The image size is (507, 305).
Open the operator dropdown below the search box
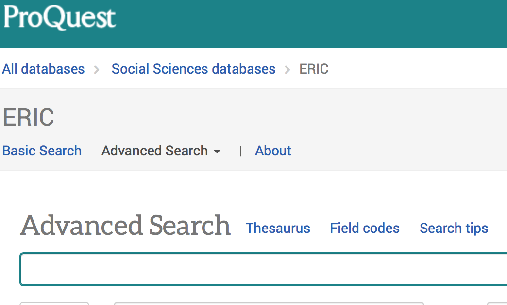[x=54, y=303]
